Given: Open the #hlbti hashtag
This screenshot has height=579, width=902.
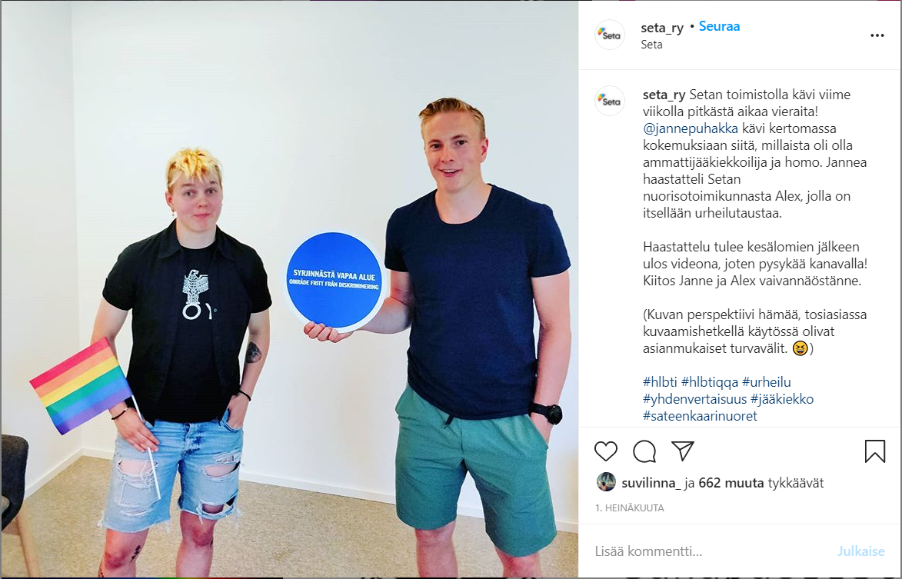Looking at the screenshot, I should (x=660, y=382).
